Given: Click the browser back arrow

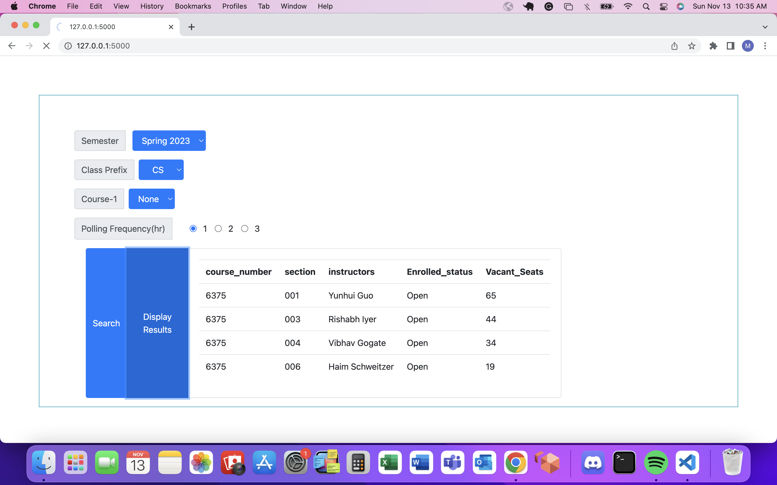Looking at the screenshot, I should click(x=12, y=46).
